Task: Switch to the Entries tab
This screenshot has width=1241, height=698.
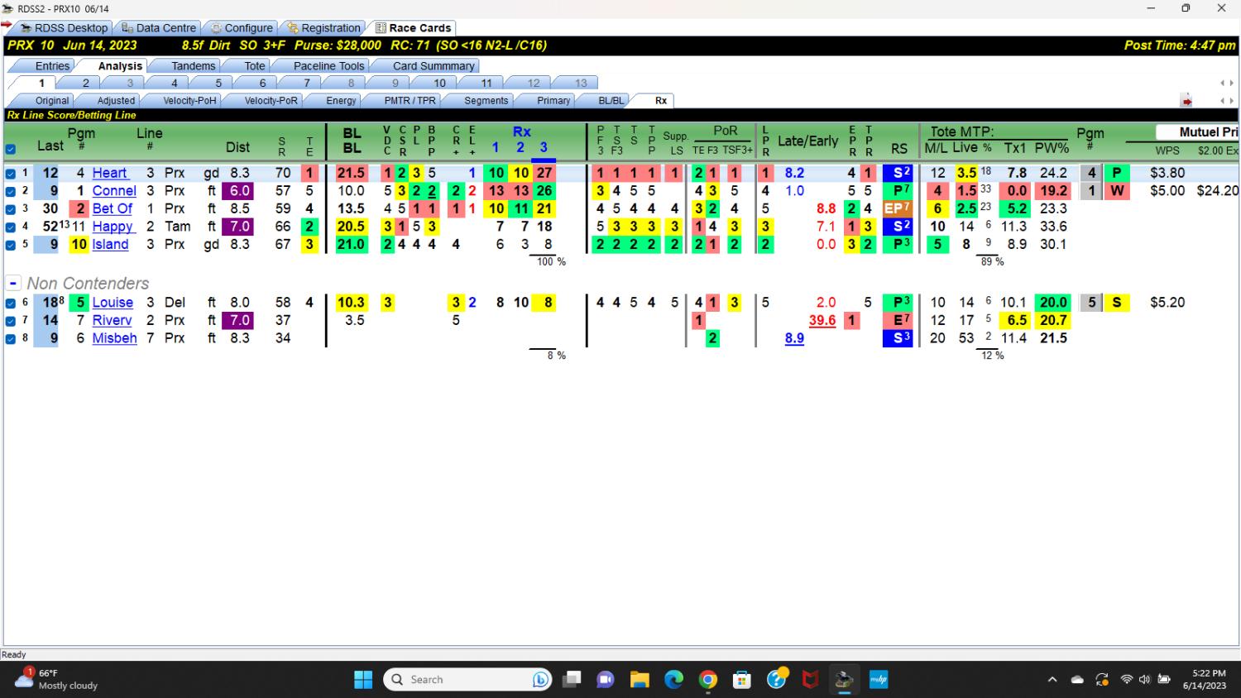Action: [52, 66]
